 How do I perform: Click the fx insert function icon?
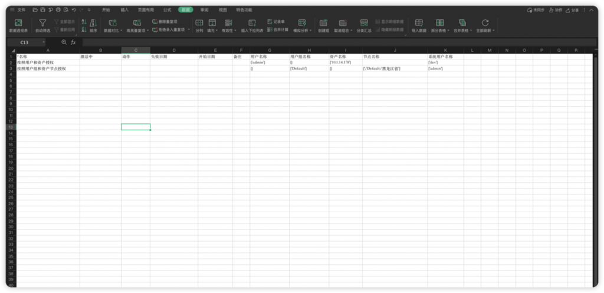[x=73, y=42]
